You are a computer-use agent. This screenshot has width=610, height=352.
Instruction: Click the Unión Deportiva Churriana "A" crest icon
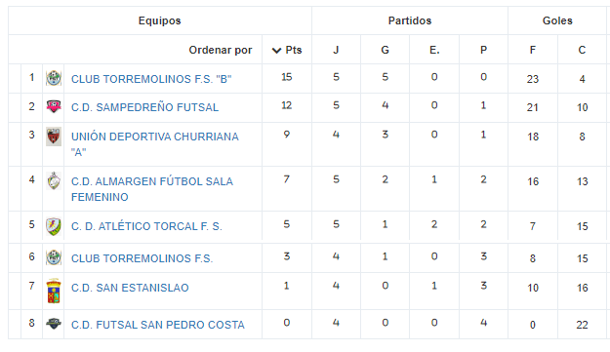click(54, 137)
